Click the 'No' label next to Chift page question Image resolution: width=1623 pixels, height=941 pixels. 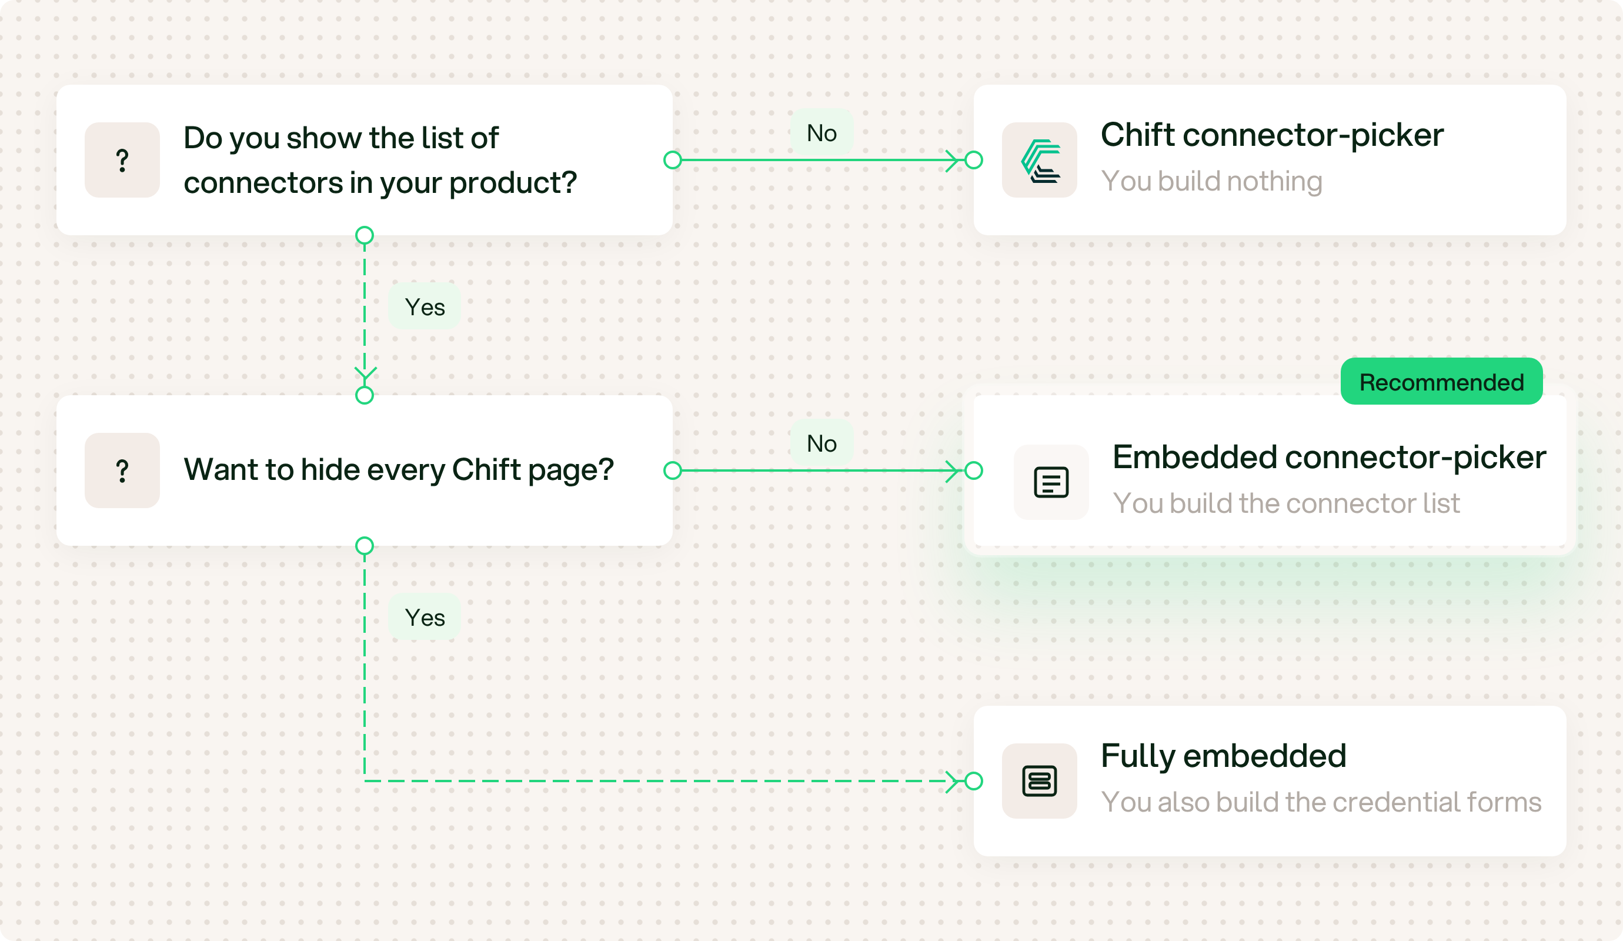click(x=822, y=443)
